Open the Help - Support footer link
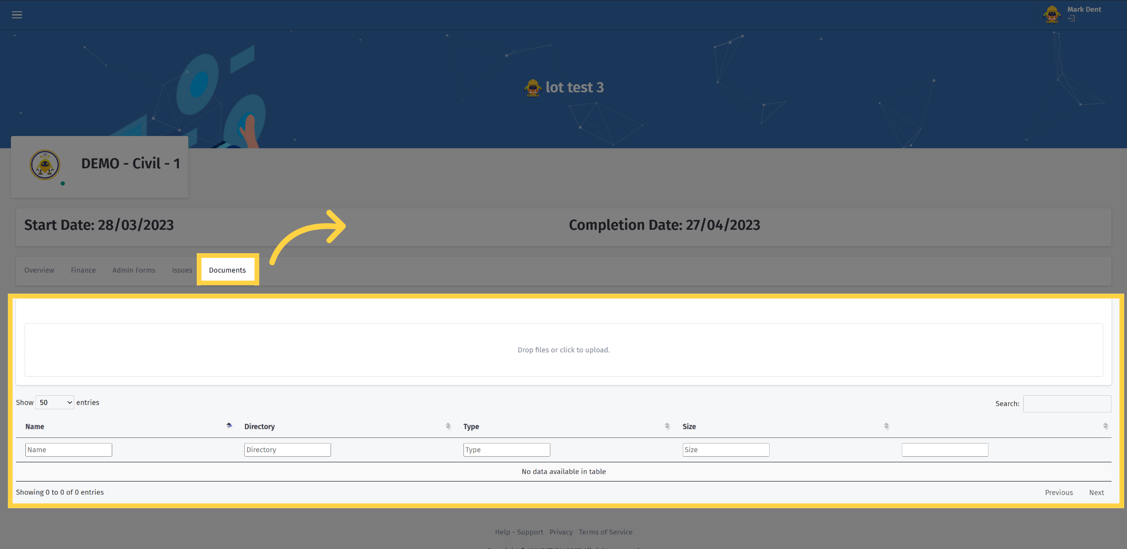Screen dimensions: 1127x549 pyautogui.click(x=519, y=532)
